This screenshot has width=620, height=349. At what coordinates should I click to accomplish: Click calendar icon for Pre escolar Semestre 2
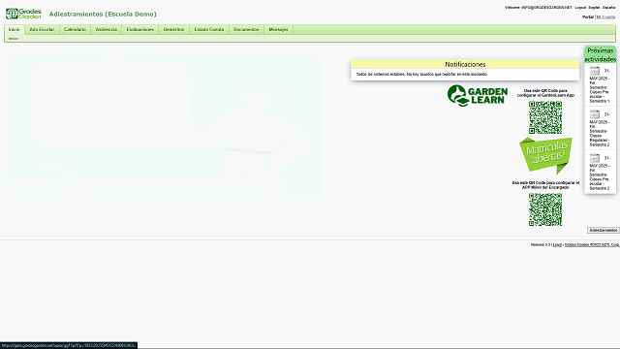595,158
